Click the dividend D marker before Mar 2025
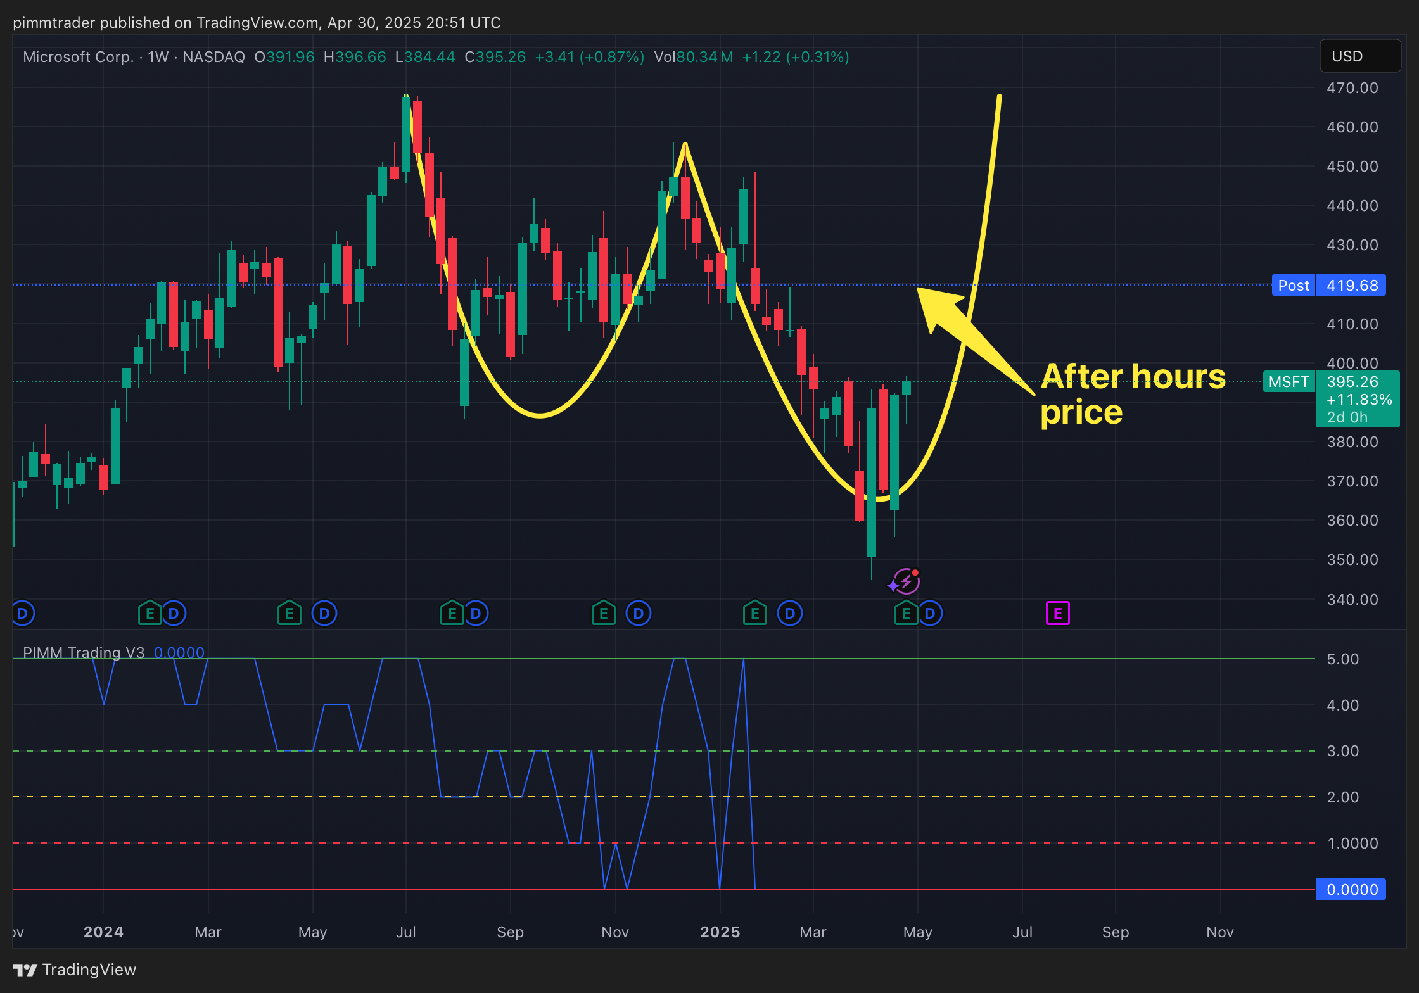1419x993 pixels. click(790, 613)
